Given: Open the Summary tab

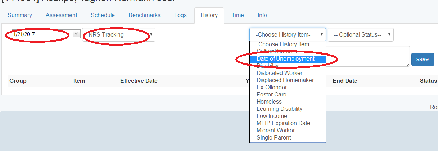Looking at the screenshot, I should coord(20,15).
